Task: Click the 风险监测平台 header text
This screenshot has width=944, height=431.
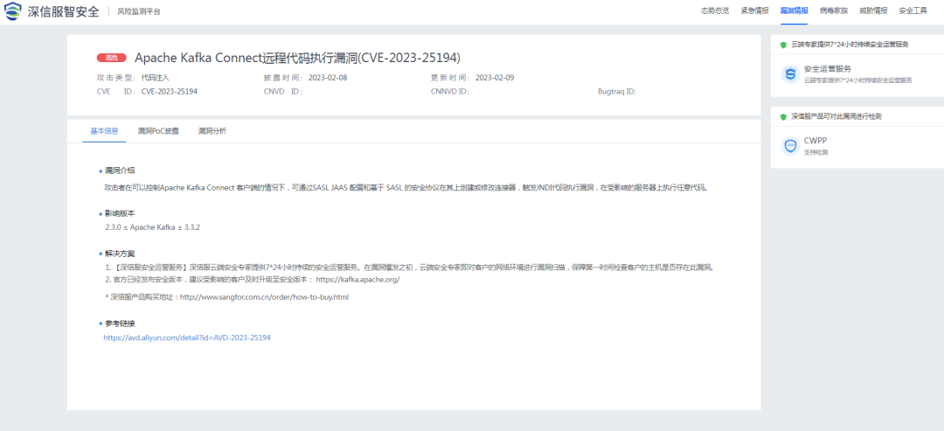Action: tap(139, 11)
